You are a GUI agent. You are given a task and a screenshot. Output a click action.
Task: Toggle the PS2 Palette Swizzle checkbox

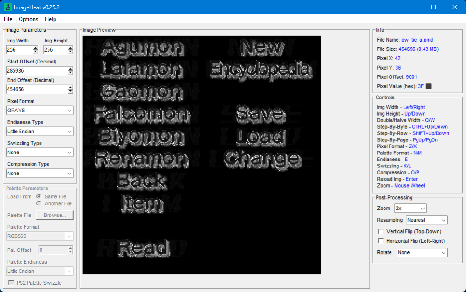click(x=11, y=283)
